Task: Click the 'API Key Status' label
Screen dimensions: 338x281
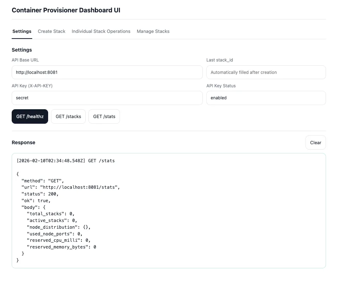Action: point(221,86)
